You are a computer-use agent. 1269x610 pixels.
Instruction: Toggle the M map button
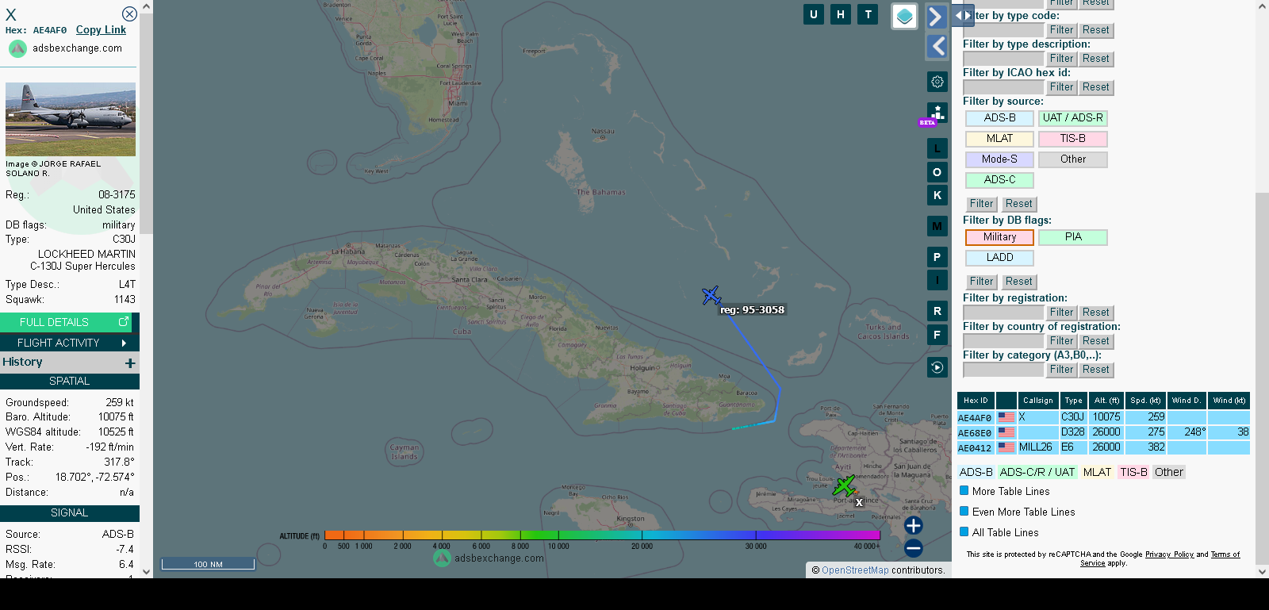pyautogui.click(x=937, y=226)
